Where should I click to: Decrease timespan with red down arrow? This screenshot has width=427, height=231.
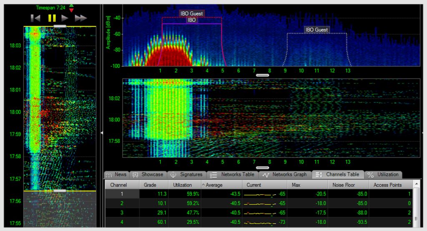(71, 10)
